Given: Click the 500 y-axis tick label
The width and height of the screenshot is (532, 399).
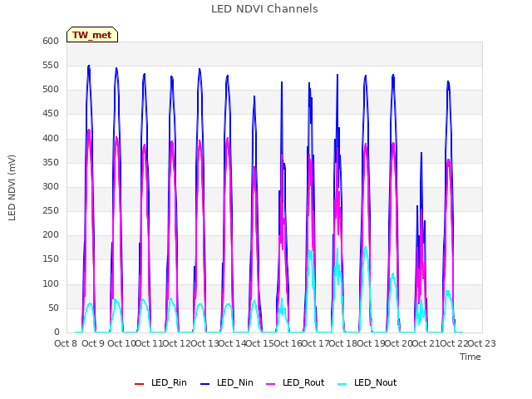Looking at the screenshot, I should tap(51, 90).
